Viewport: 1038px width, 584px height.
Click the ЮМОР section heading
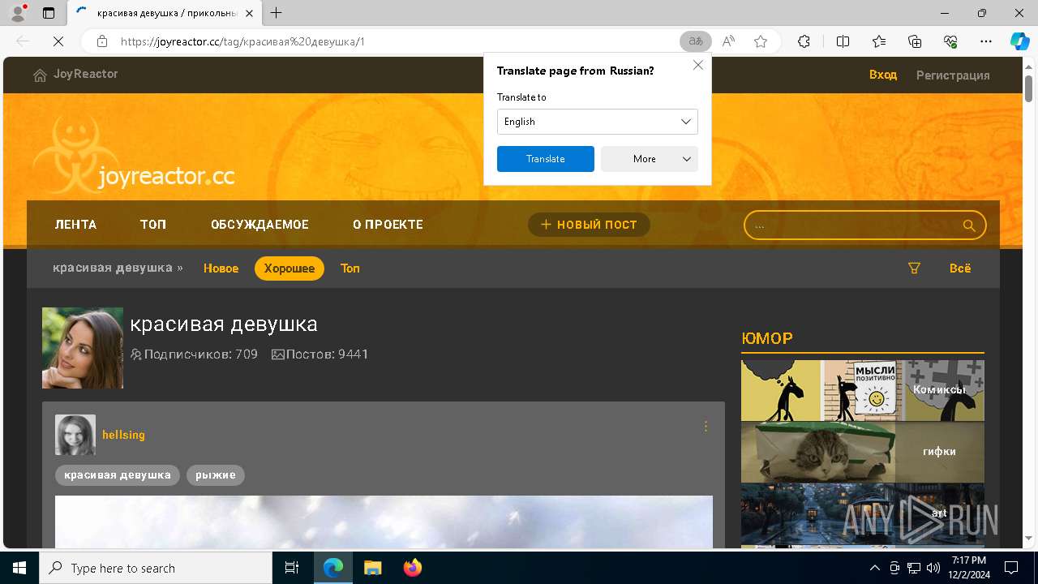pos(767,338)
